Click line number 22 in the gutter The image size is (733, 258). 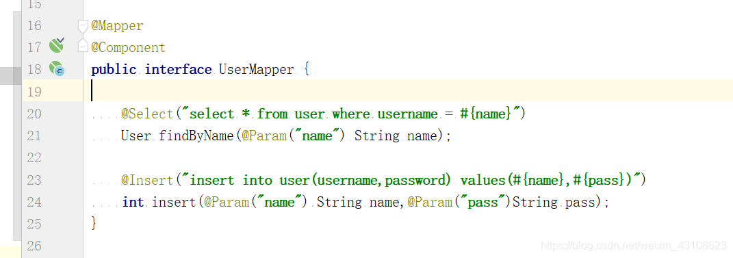(34, 157)
